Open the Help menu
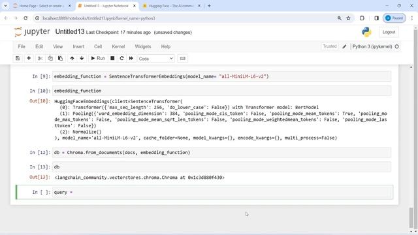The height and width of the screenshot is (235, 418). click(x=165, y=46)
